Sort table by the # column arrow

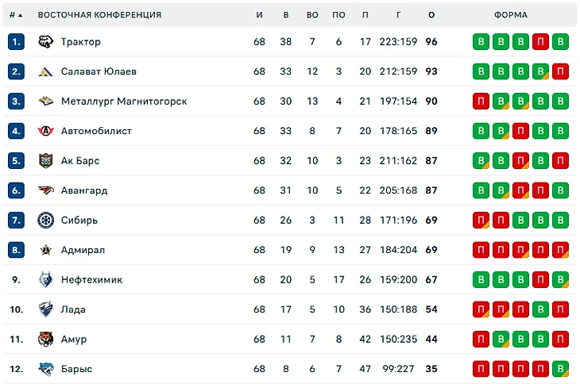20,15
